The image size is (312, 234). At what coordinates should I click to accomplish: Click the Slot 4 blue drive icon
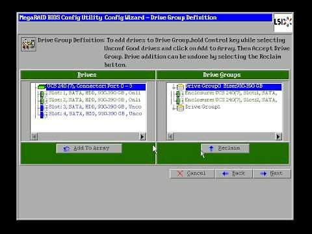click(42, 114)
